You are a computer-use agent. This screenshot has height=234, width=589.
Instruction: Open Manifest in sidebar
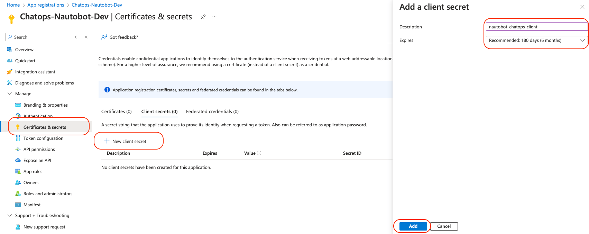click(x=32, y=205)
